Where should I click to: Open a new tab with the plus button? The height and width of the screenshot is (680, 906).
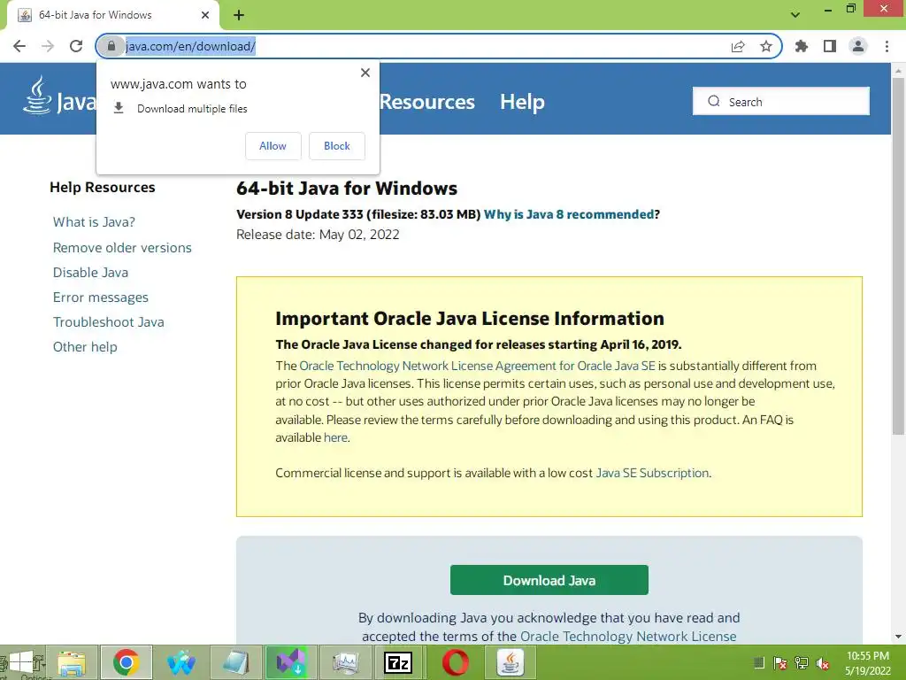tap(239, 15)
